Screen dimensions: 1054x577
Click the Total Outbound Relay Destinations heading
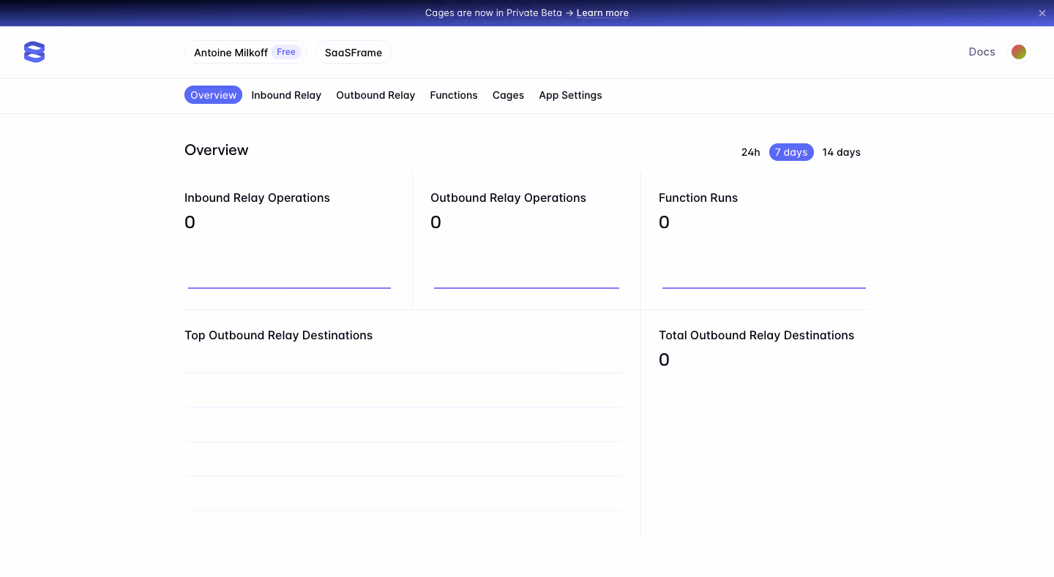[x=756, y=336]
